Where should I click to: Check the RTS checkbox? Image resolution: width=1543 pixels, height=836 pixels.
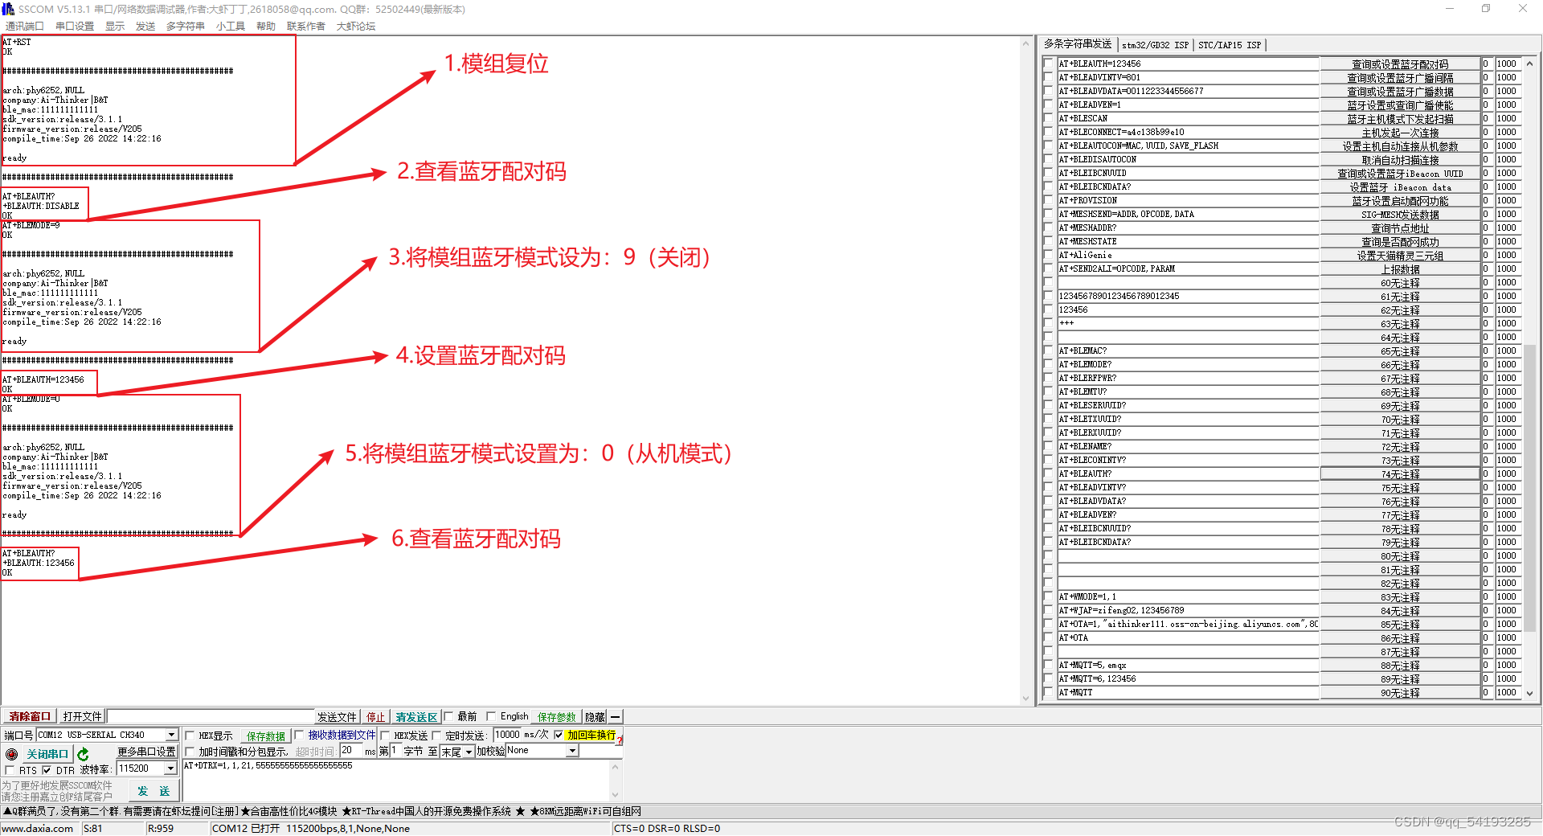pos(10,770)
